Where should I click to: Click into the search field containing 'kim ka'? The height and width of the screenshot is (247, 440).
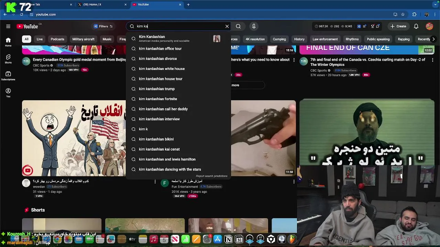(179, 26)
